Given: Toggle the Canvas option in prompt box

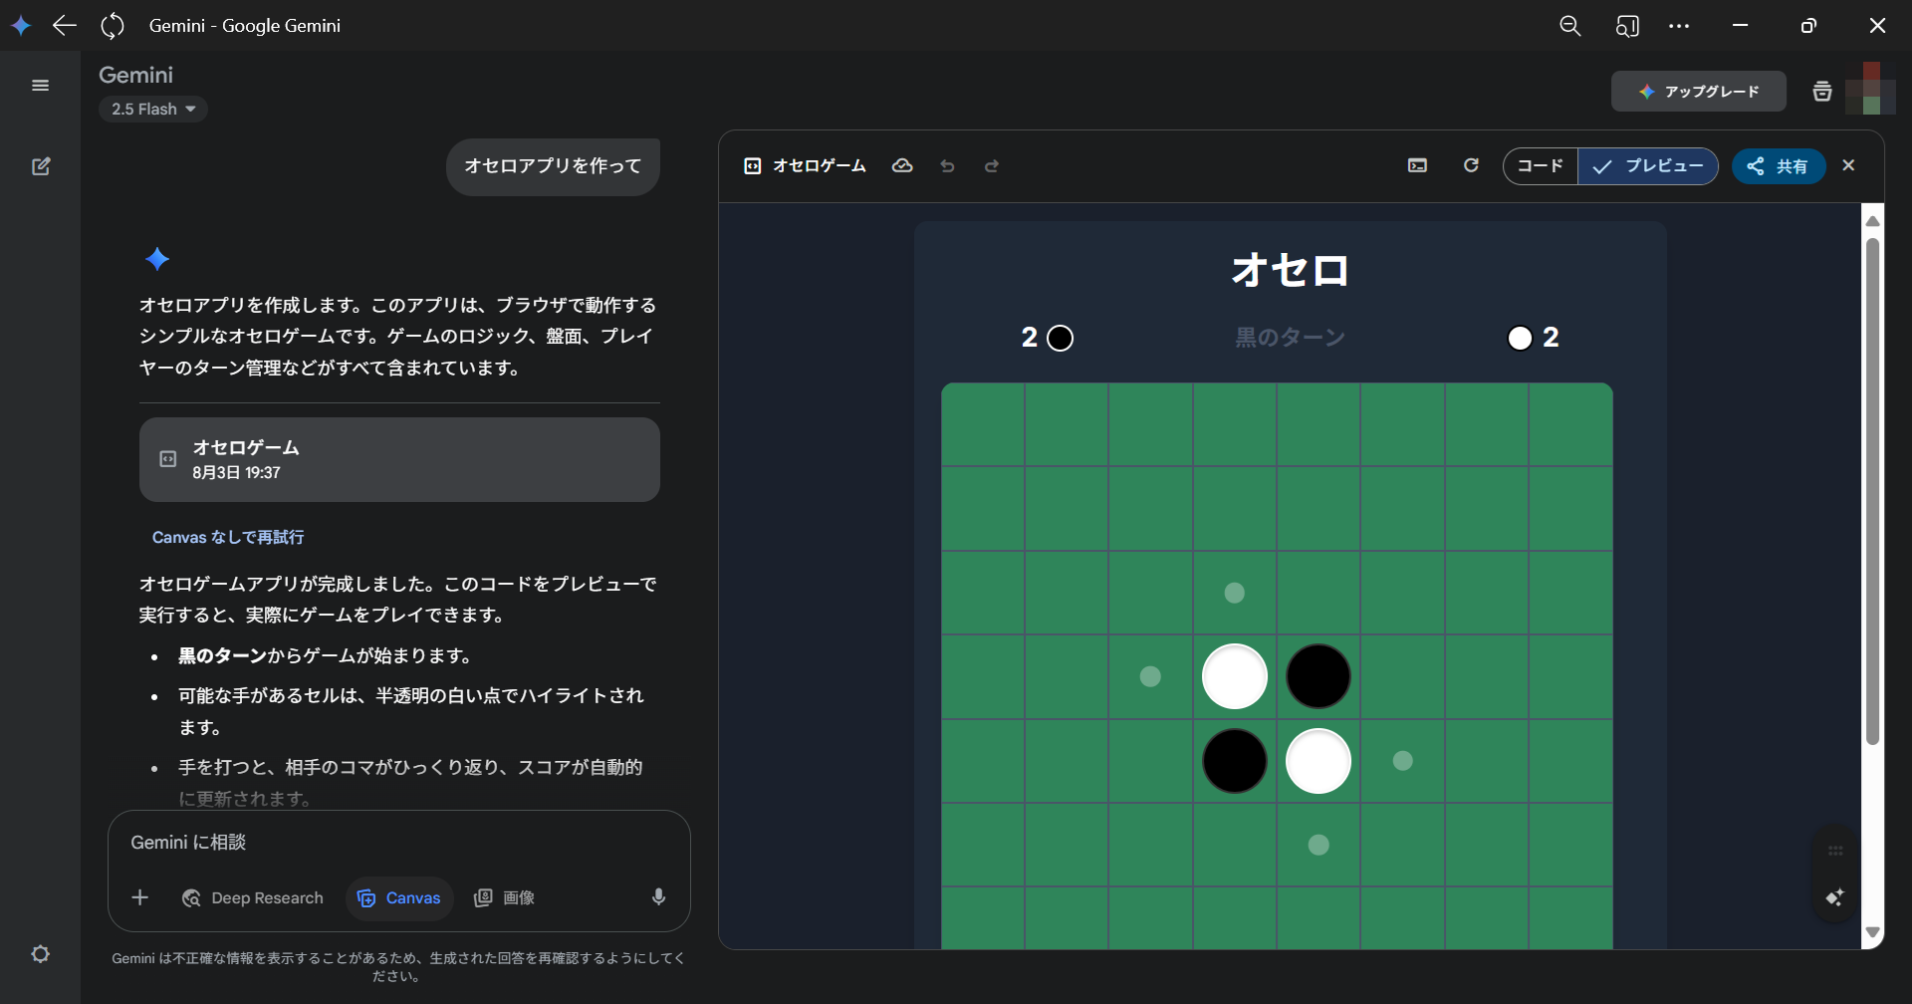Looking at the screenshot, I should pyautogui.click(x=399, y=897).
